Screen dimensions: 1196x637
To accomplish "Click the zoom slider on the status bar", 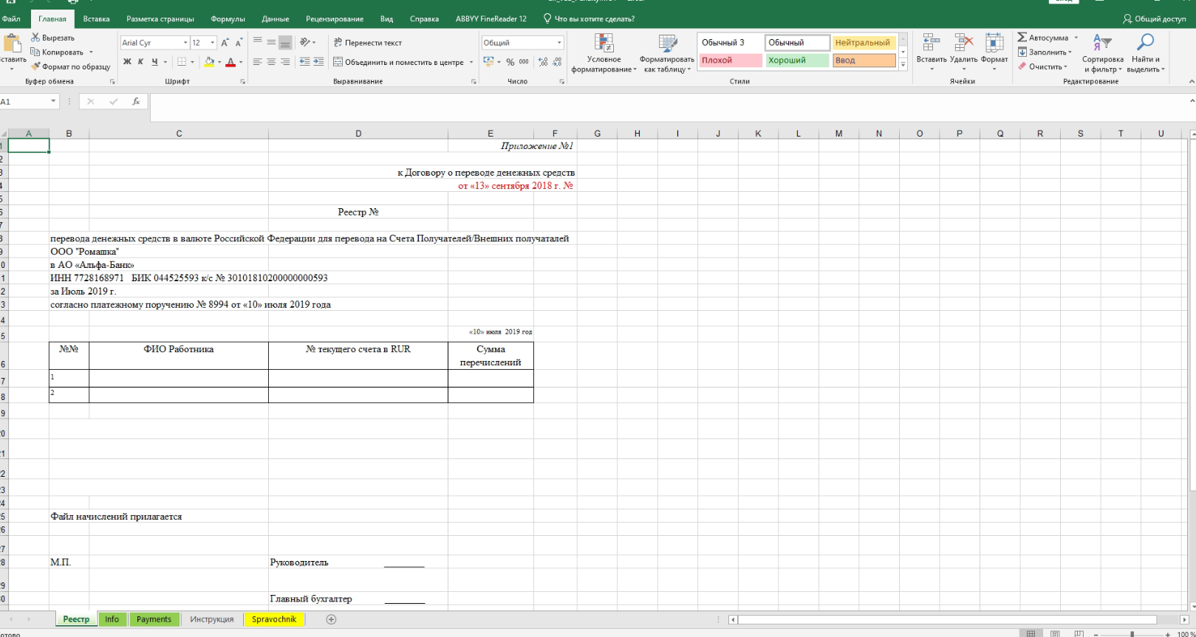I will click(1132, 634).
